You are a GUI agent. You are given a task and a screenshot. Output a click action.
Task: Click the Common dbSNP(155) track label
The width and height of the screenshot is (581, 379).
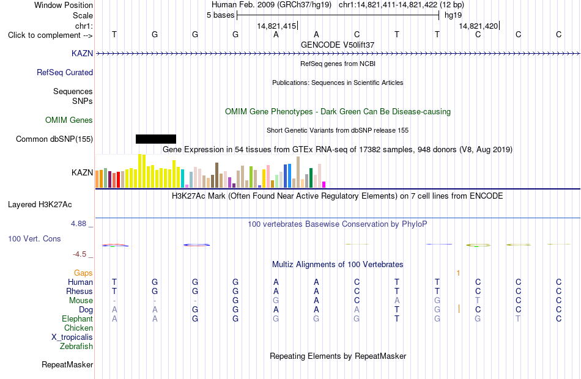54,139
